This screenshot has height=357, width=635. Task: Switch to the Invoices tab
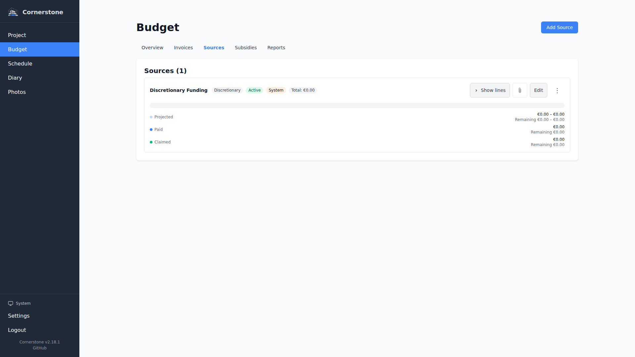[183, 48]
